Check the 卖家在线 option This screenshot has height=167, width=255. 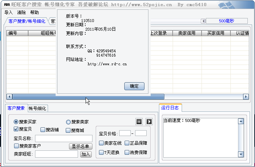(101, 143)
